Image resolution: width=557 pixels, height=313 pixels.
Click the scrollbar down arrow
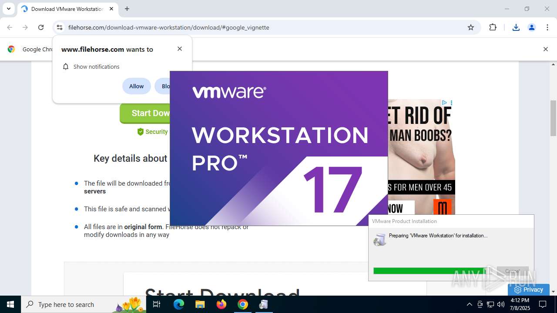click(553, 291)
